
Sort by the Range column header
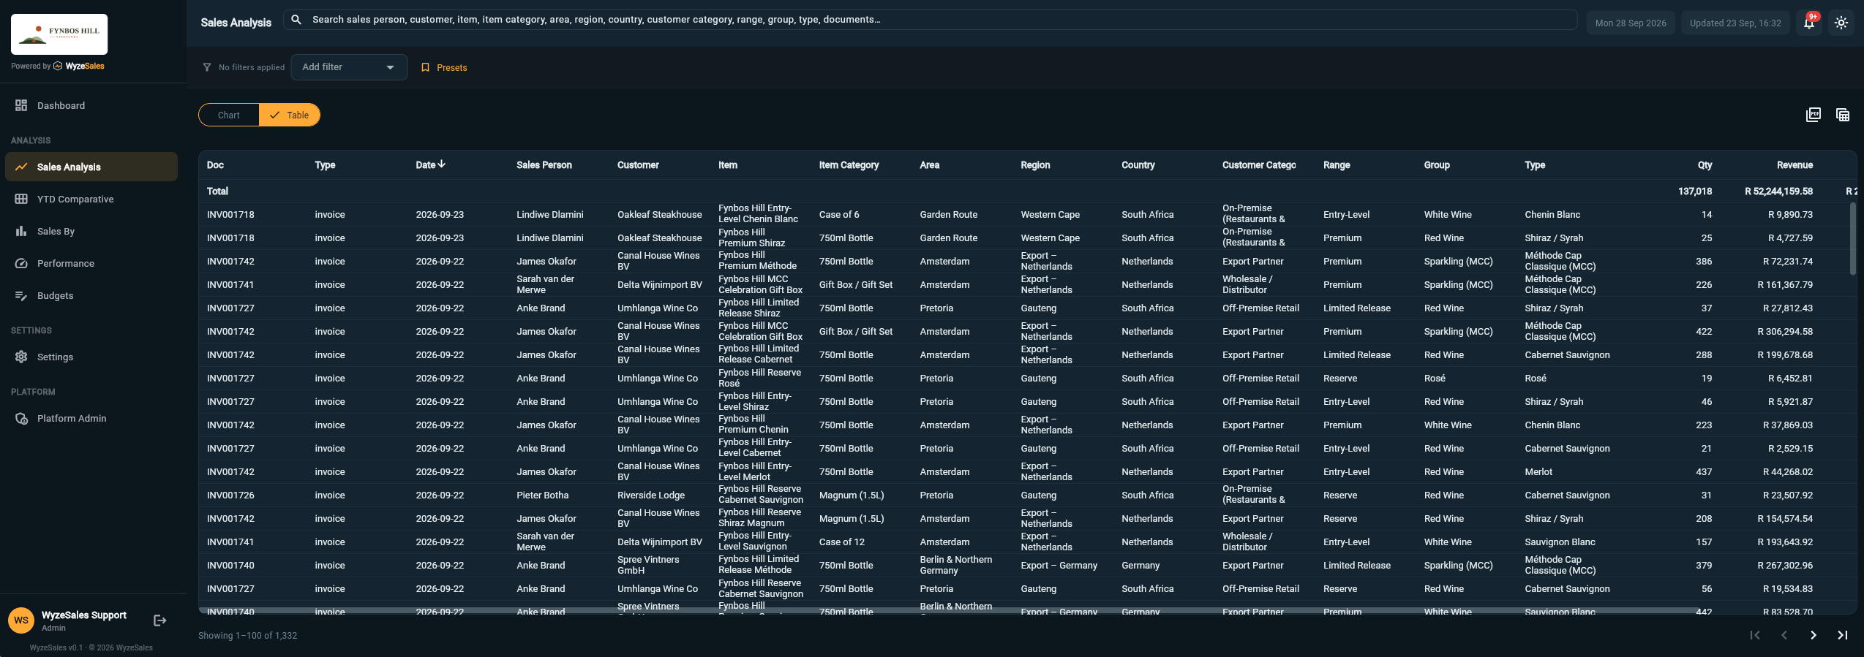1337,165
